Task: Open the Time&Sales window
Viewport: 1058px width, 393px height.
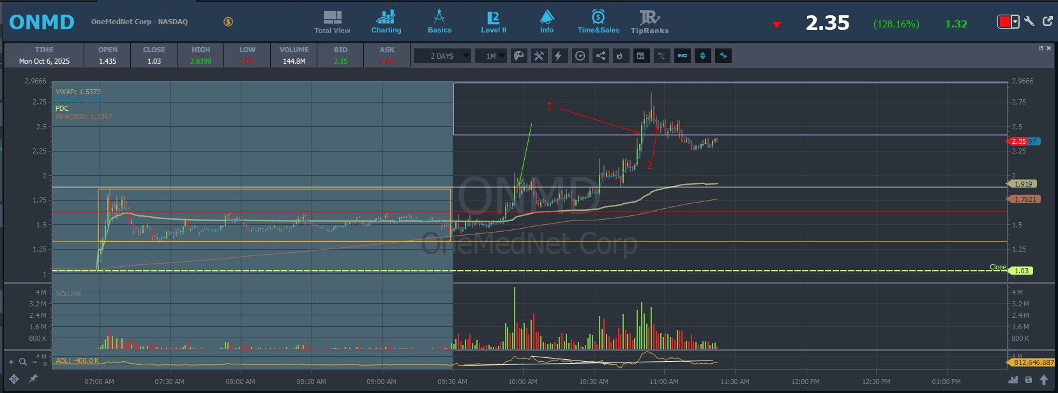Action: (x=598, y=22)
